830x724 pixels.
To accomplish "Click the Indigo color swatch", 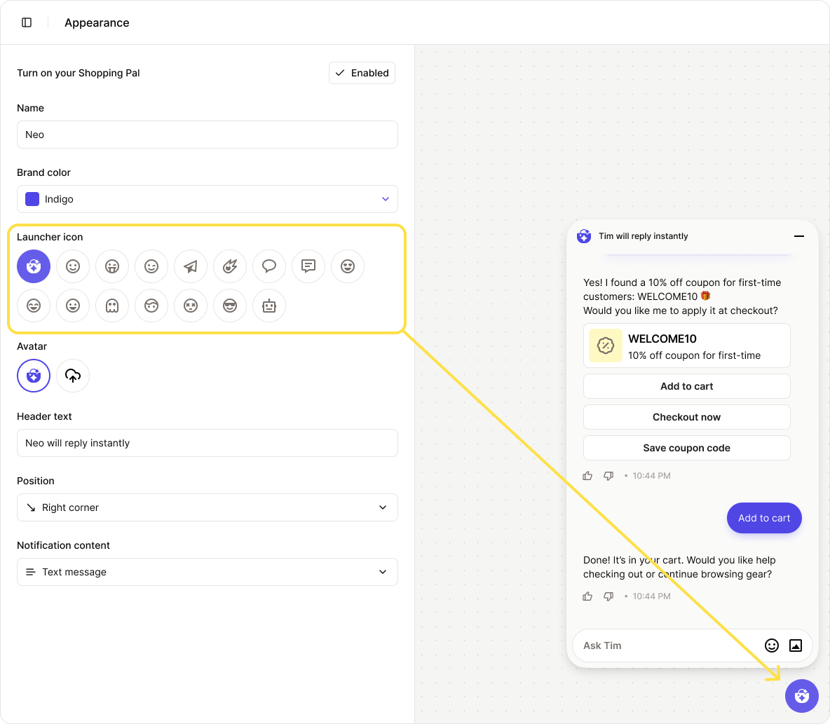I will pos(32,199).
